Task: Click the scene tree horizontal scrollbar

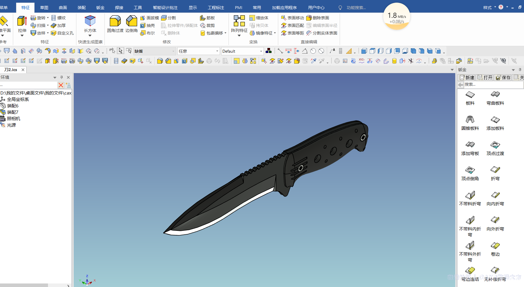Action: [x=24, y=285]
